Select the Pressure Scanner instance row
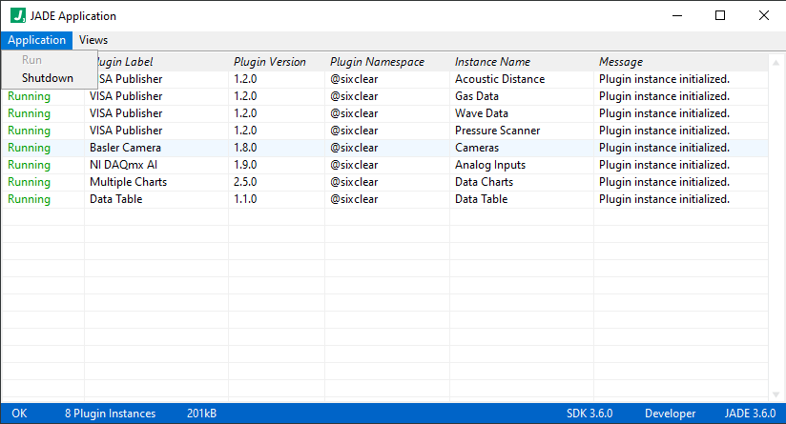This screenshot has width=786, height=424. (x=384, y=131)
